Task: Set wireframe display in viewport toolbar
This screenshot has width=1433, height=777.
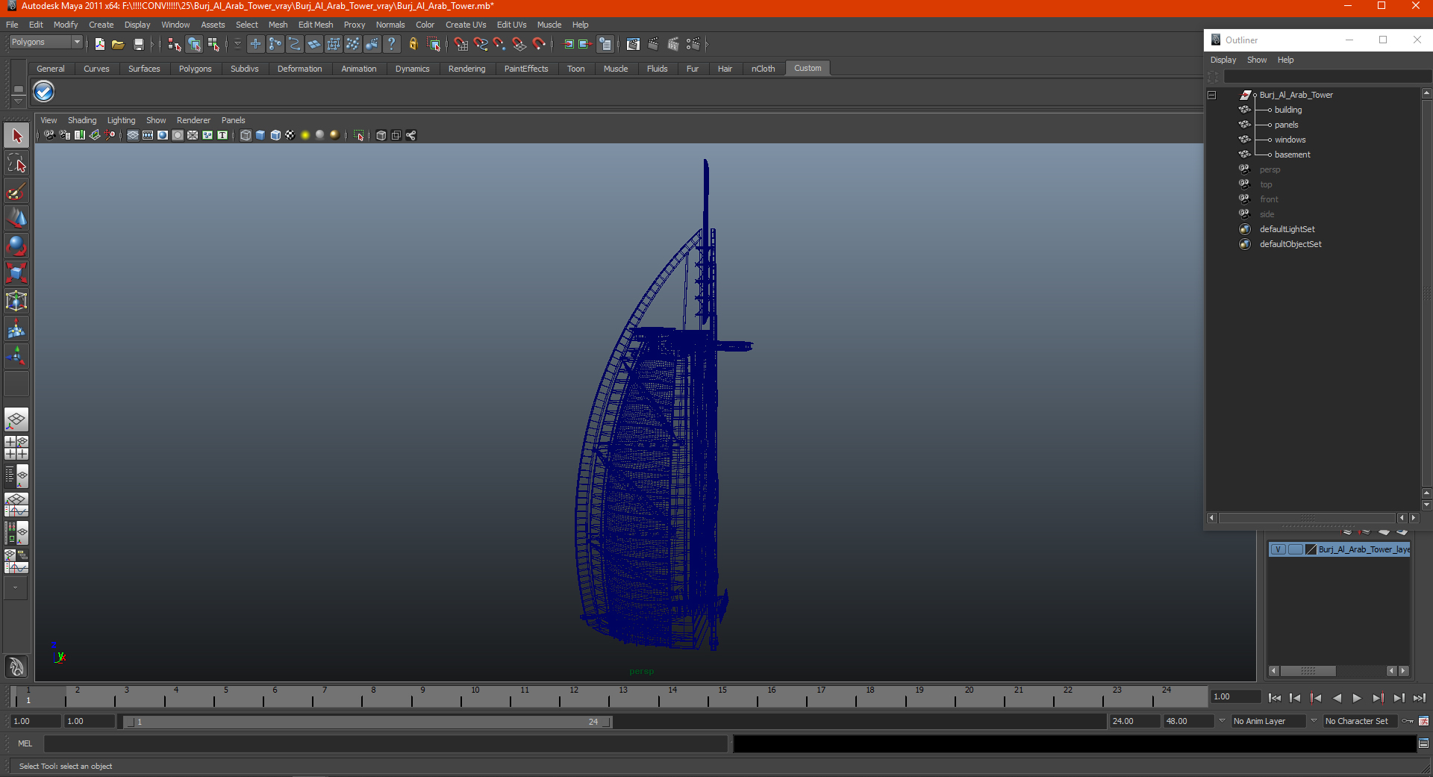Action: 246,135
